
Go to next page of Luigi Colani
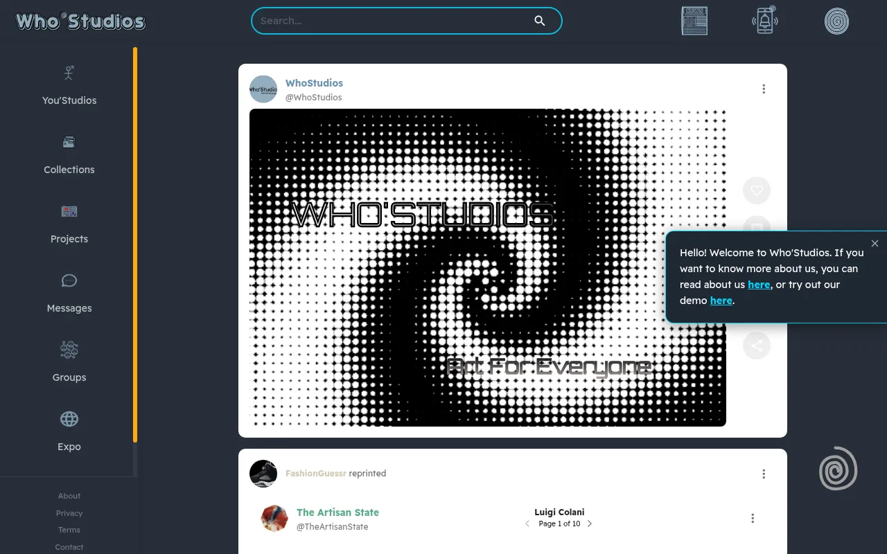pos(590,524)
